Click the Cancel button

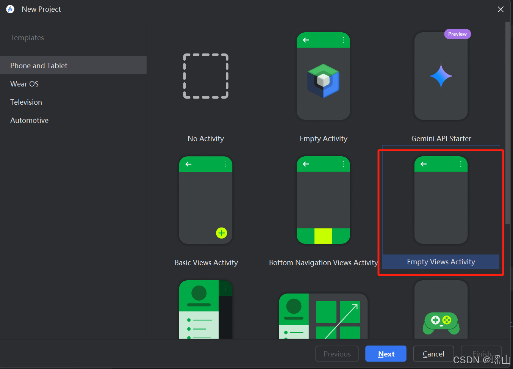(x=433, y=354)
